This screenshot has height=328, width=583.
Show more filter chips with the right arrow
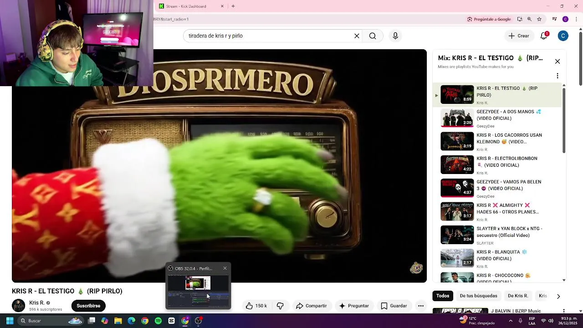tap(558, 296)
